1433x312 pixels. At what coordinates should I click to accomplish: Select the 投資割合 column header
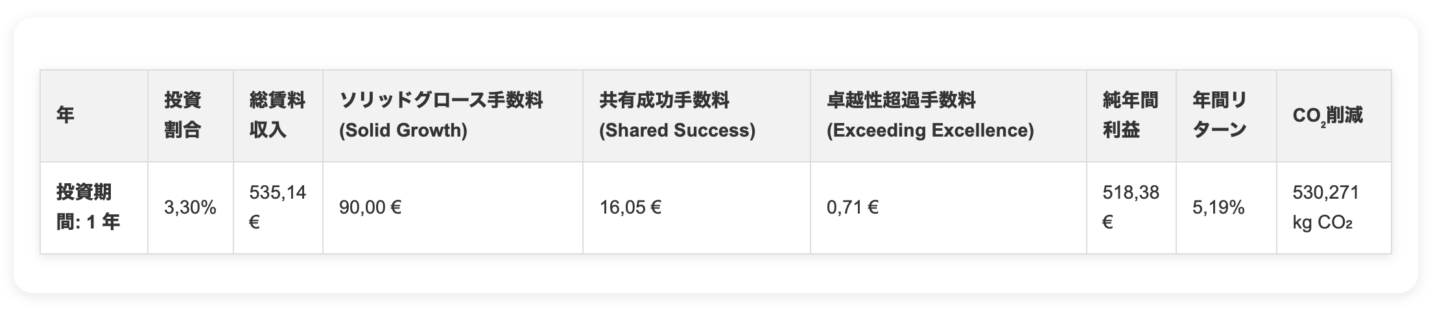[x=182, y=116]
